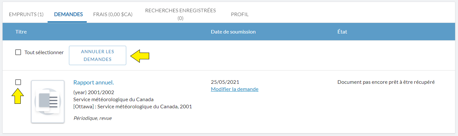The image size is (458, 136).
Task: Click the État column header
Action: (342, 32)
